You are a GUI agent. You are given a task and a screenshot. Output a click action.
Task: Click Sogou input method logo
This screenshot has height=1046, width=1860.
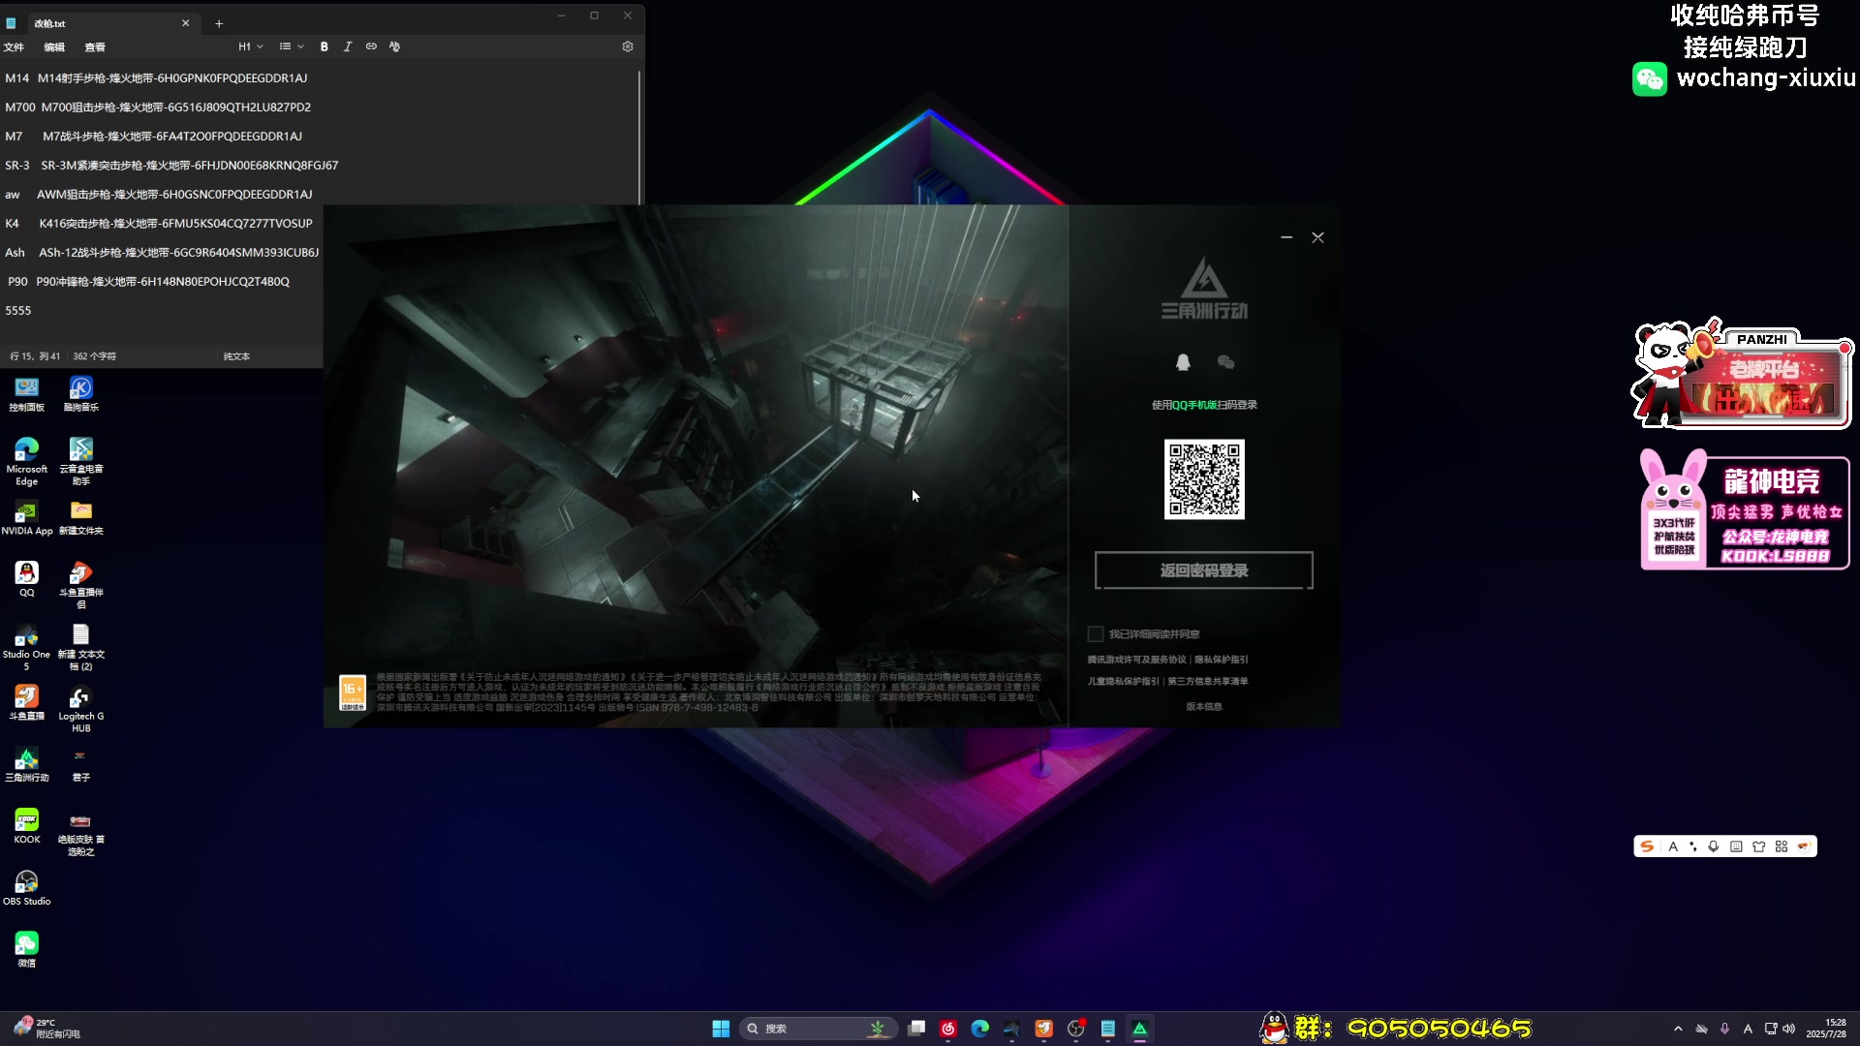tap(1647, 846)
